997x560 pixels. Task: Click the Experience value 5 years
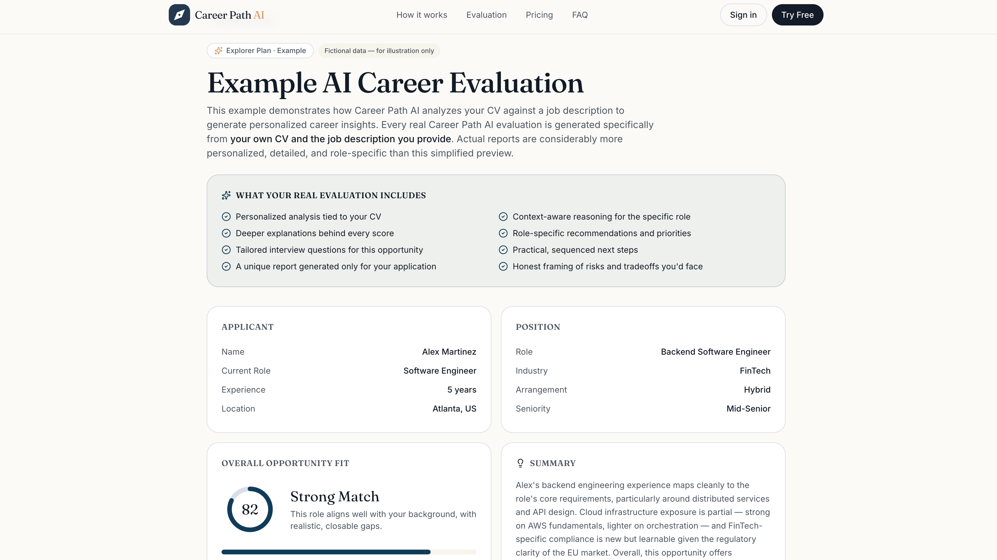click(x=462, y=389)
